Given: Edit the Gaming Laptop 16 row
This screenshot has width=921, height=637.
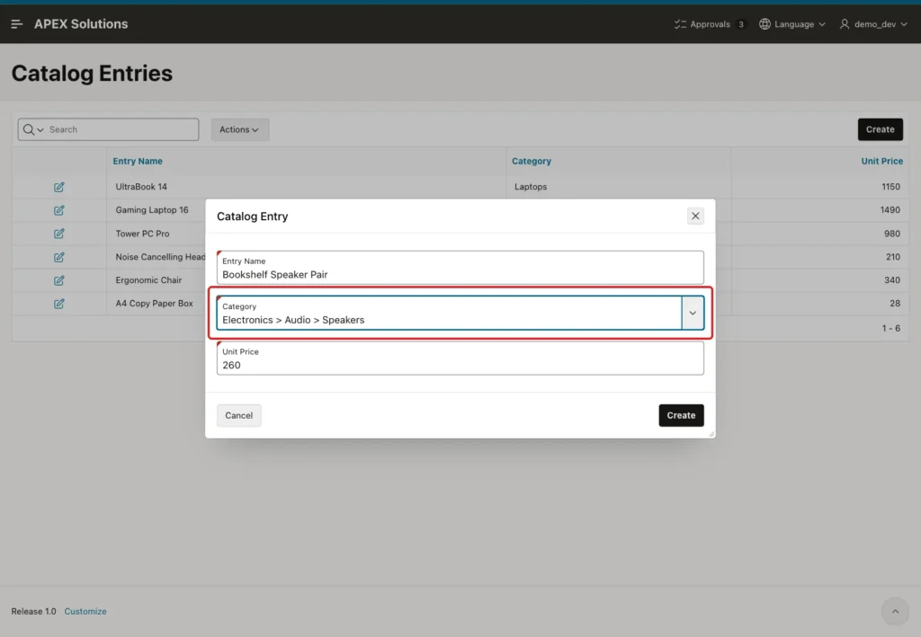Looking at the screenshot, I should click(x=58, y=210).
